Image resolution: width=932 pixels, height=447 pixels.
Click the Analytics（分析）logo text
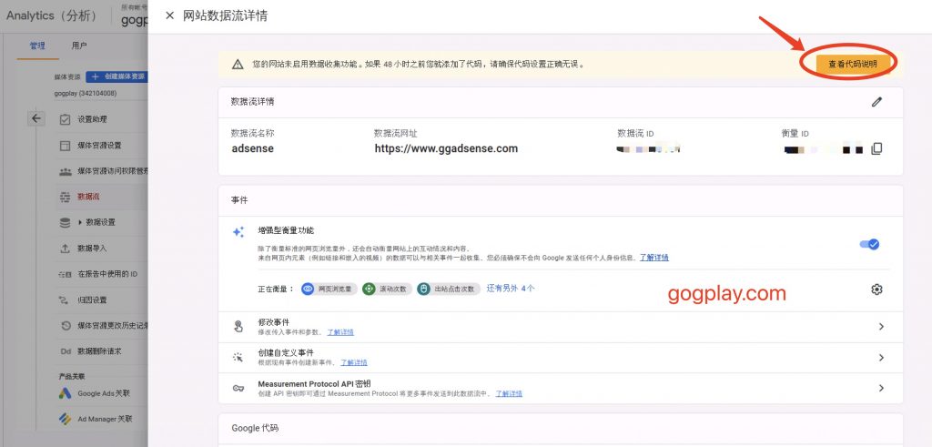[52, 15]
